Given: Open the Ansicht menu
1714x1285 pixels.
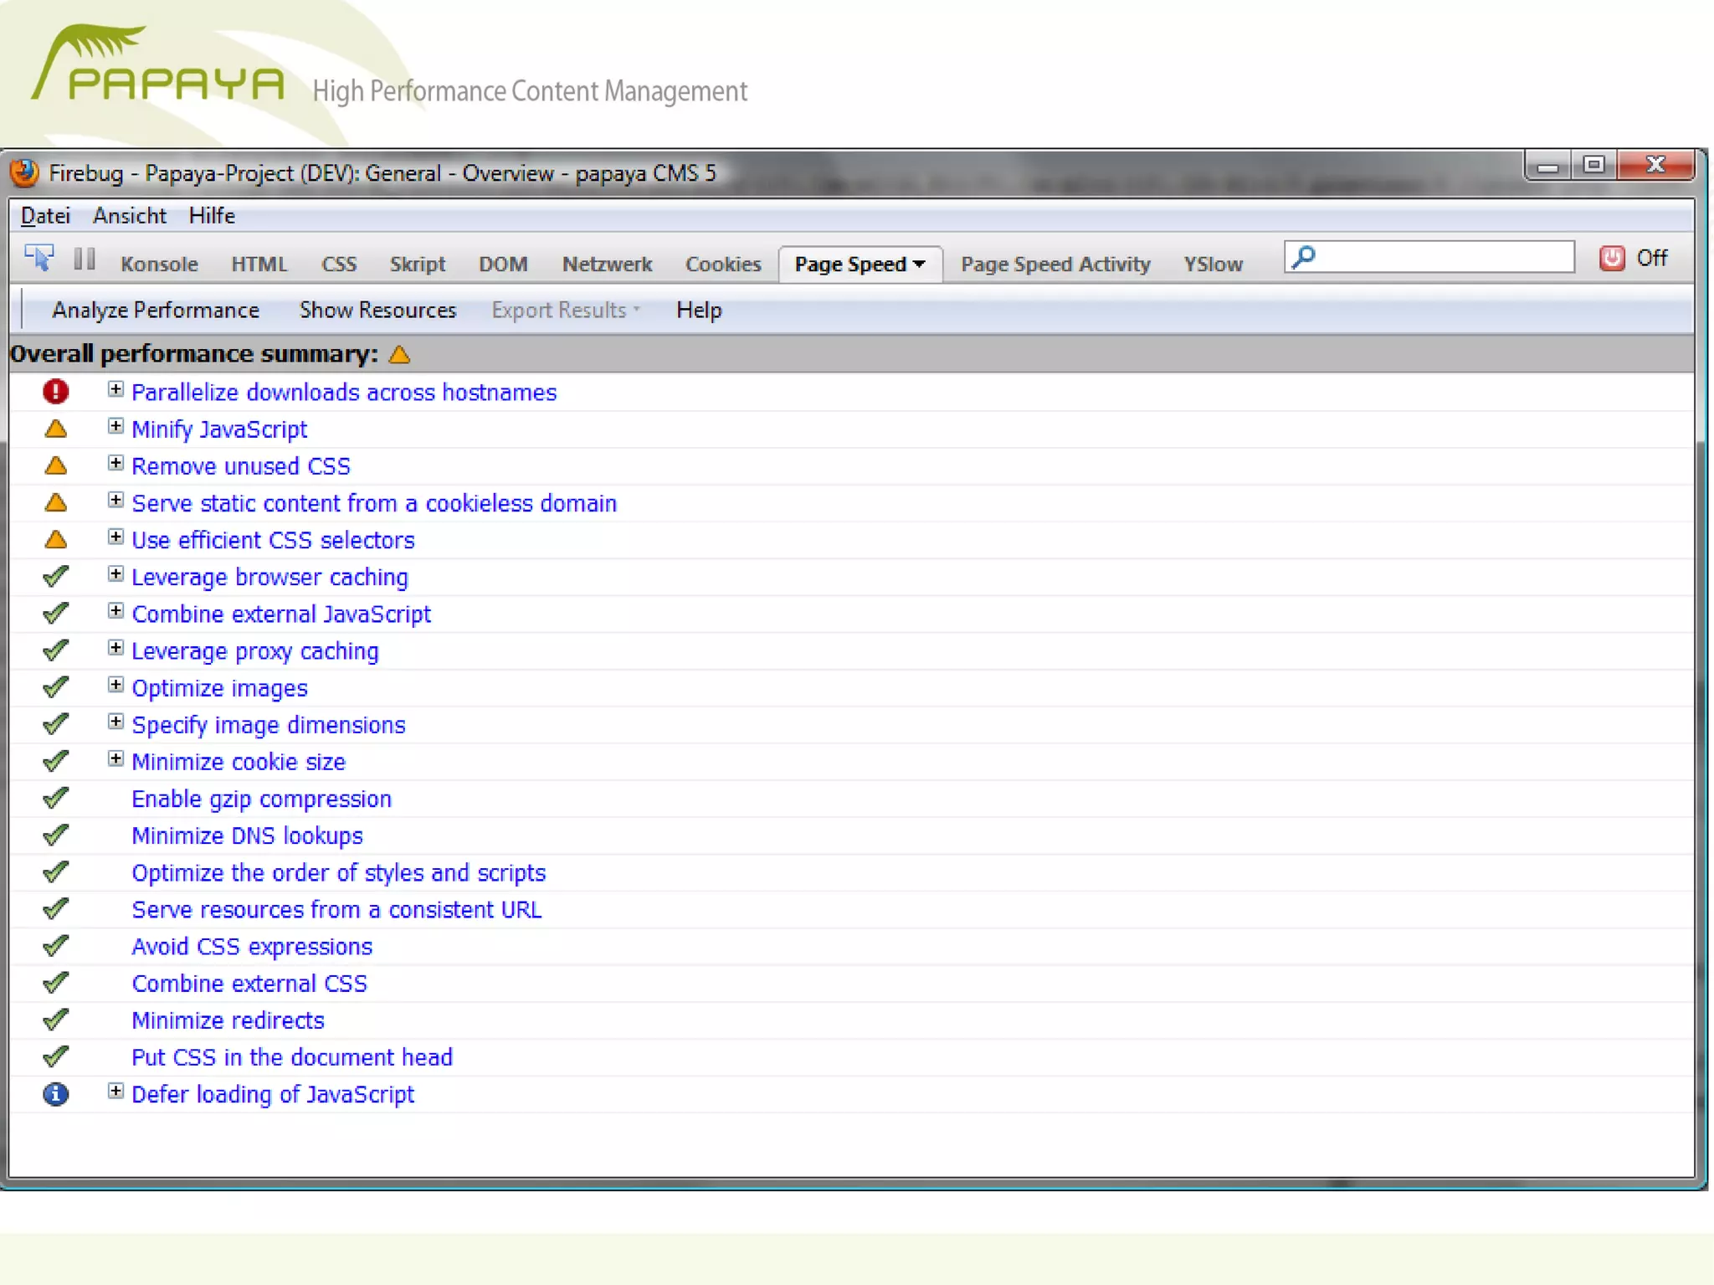Looking at the screenshot, I should coord(130,216).
